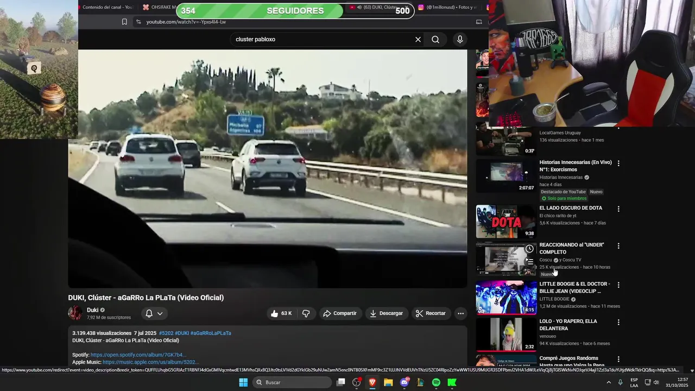This screenshot has width=695, height=391.
Task: Switch to Instagram @1millonusd tab
Action: point(447,7)
